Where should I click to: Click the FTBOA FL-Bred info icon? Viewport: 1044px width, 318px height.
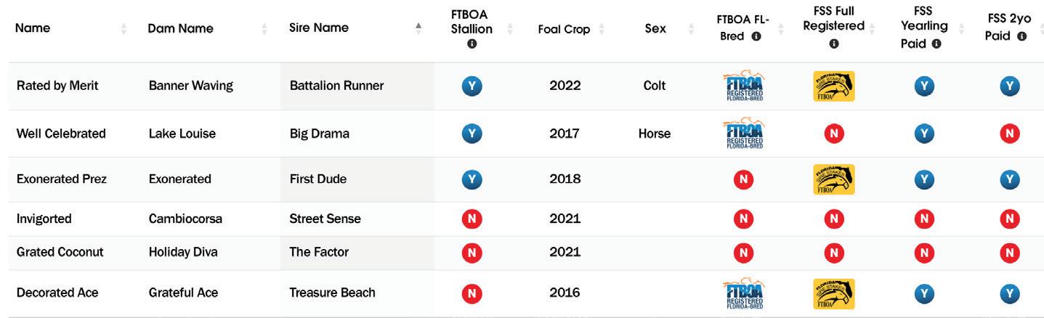point(756,36)
